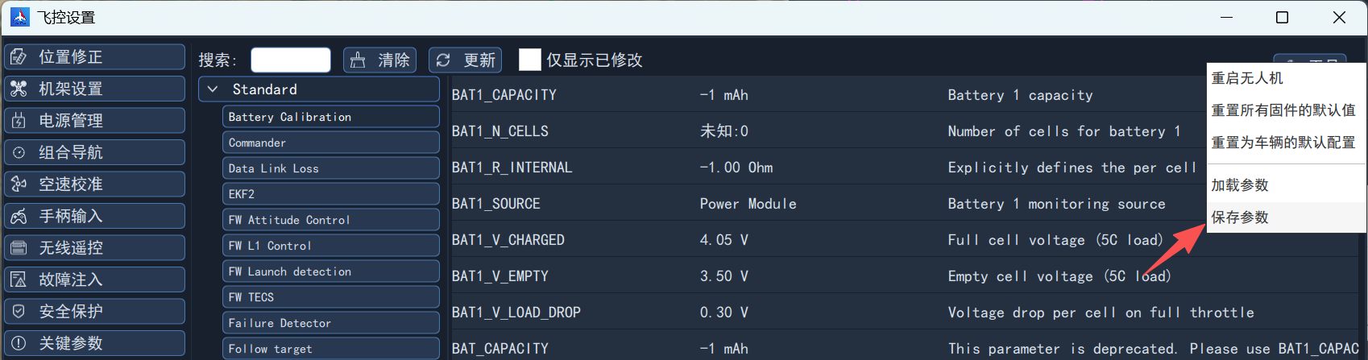The height and width of the screenshot is (360, 1368).
Task: Collapse the Standard parameter group
Action: (x=213, y=89)
